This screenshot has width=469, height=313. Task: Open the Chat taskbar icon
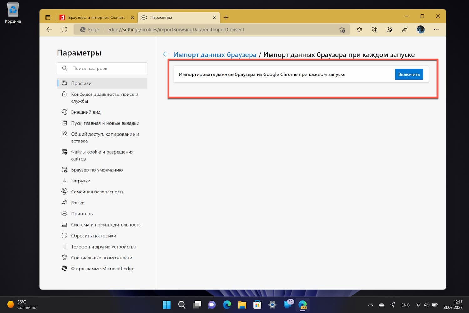tap(212, 305)
